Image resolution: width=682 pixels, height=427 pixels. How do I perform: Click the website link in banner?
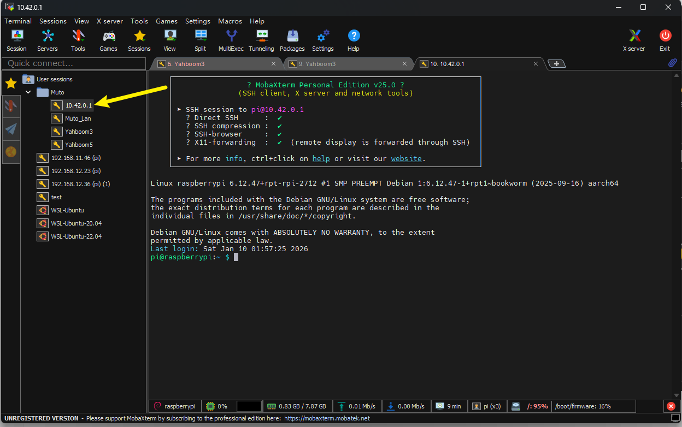[x=406, y=158]
